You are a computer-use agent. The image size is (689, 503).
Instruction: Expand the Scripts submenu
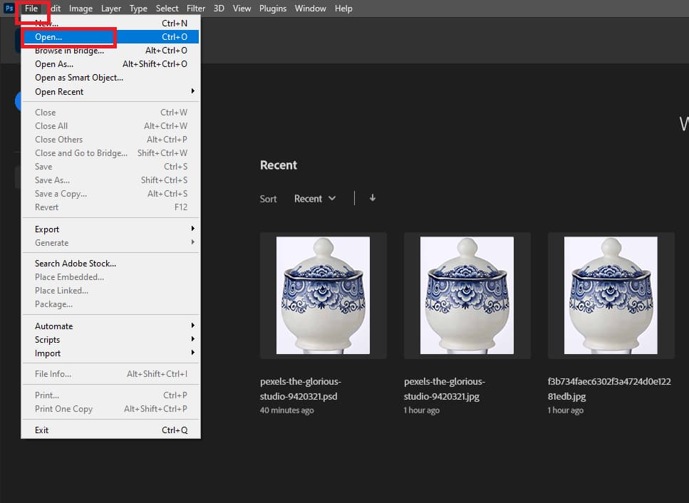click(x=110, y=340)
